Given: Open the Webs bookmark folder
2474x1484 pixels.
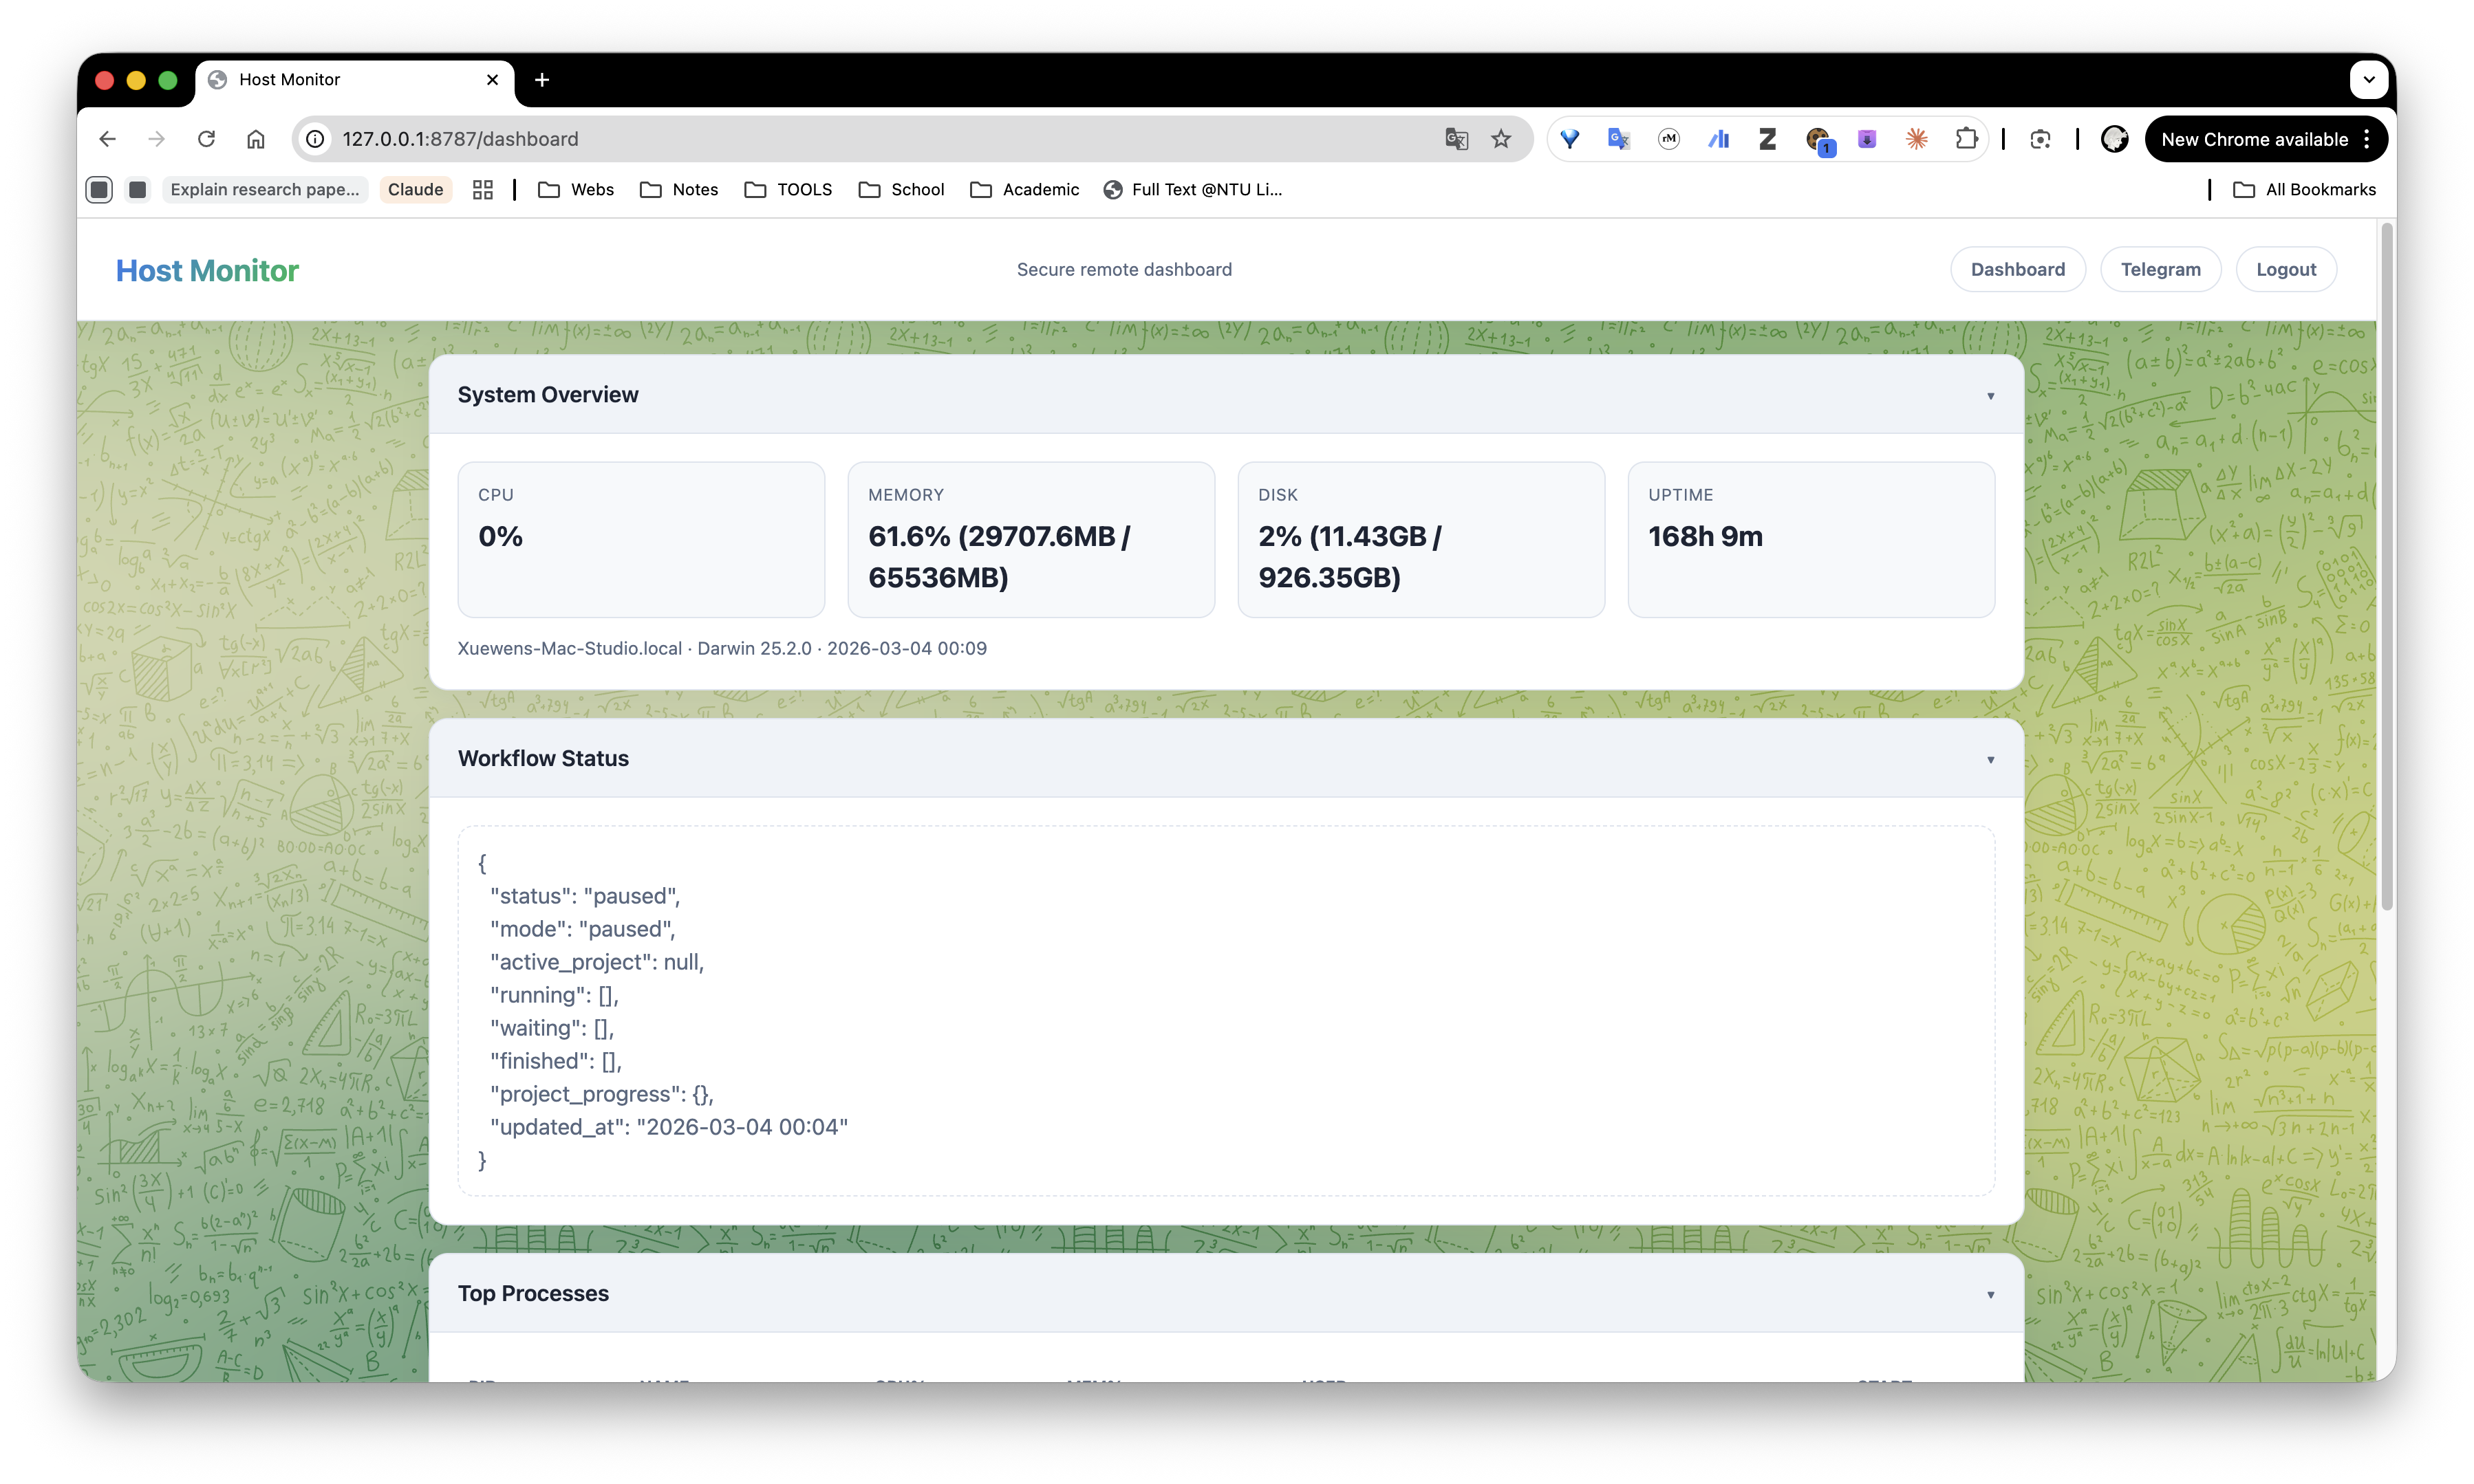Looking at the screenshot, I should 577,190.
